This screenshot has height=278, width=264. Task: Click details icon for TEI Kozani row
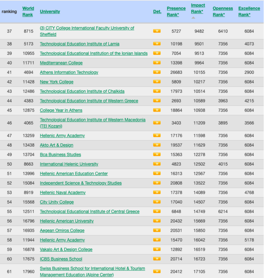coord(157,123)
